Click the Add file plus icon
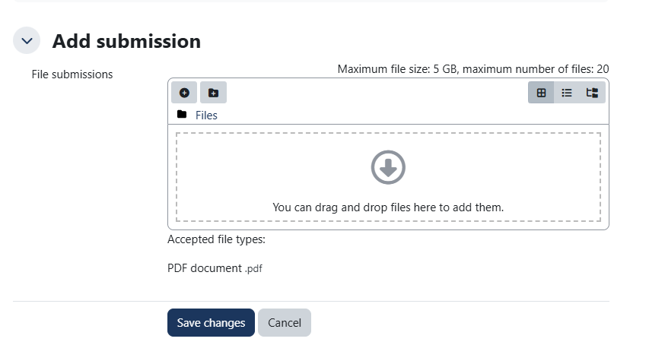The image size is (665, 345). (x=184, y=93)
